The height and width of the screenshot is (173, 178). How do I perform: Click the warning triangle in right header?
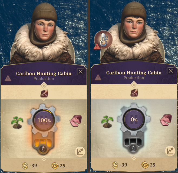point(98,77)
